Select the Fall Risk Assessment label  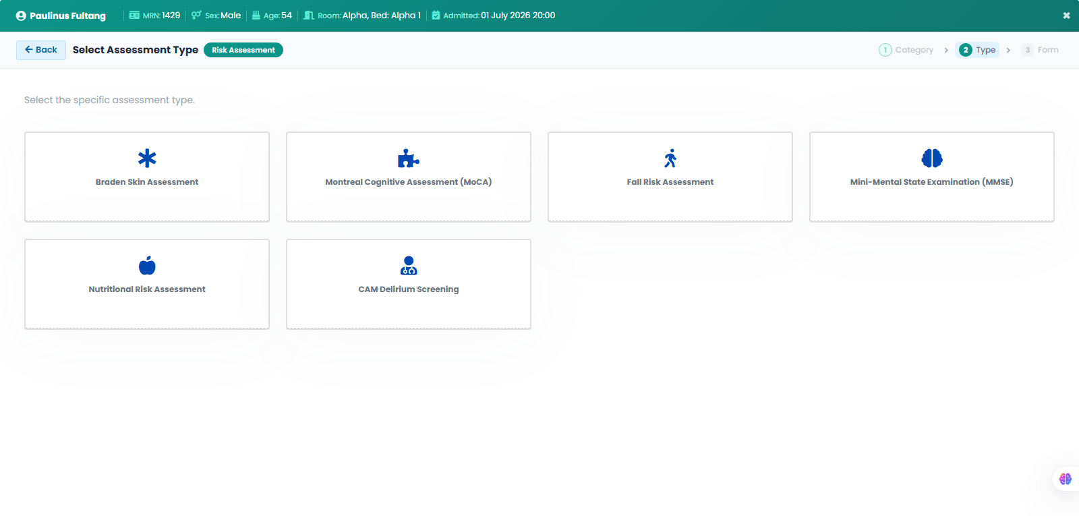(670, 182)
